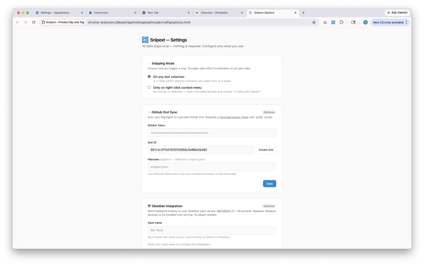The width and height of the screenshot is (424, 265).
Task: Open Chrome menu via New Chrome available
Action: point(390,22)
